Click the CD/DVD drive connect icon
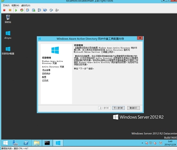The height and width of the screenshot is (150, 177). point(51,10)
